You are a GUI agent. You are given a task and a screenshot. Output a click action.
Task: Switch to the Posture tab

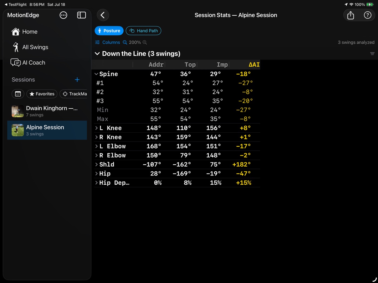(x=109, y=31)
